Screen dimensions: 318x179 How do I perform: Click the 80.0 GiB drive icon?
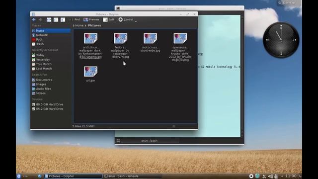33,104
